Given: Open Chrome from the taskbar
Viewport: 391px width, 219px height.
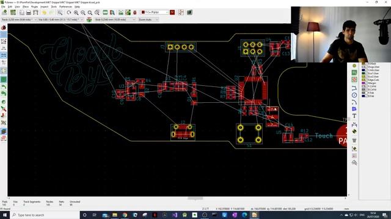Looking at the screenshot, I should (x=125, y=215).
